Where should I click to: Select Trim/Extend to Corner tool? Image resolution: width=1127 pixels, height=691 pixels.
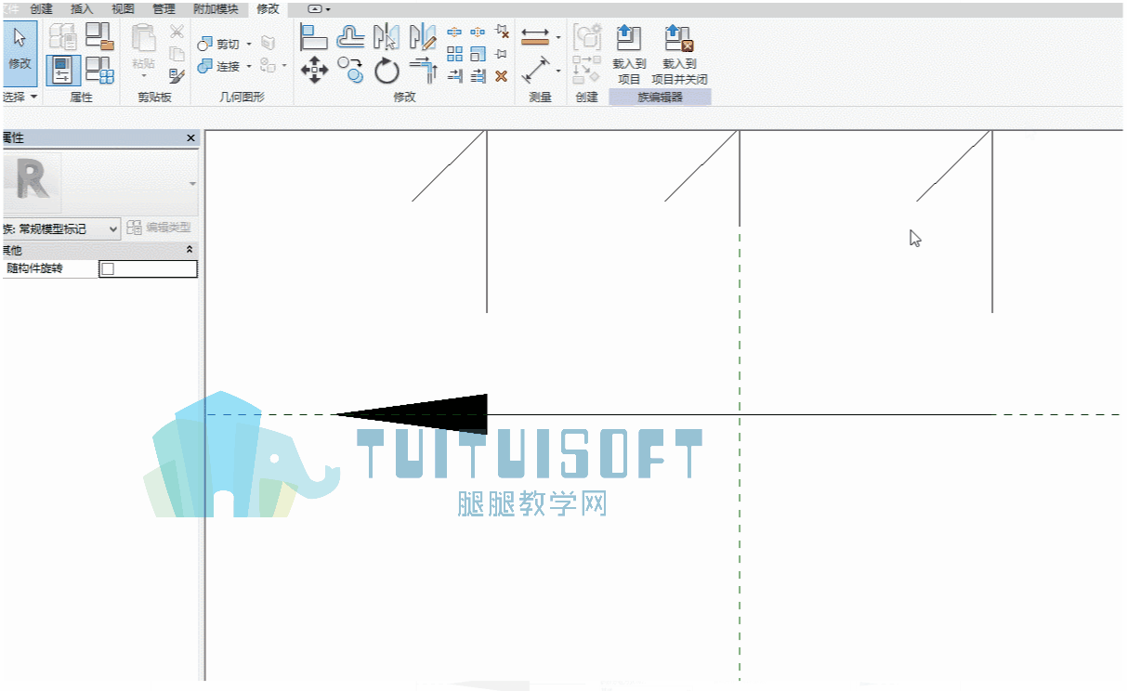click(422, 68)
